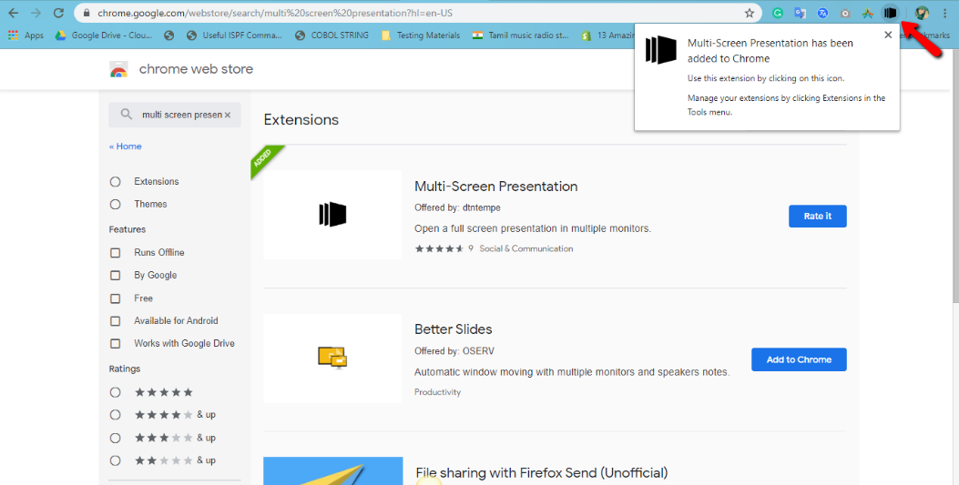Select the five stars rating filter
This screenshot has height=485, width=959.
[115, 392]
